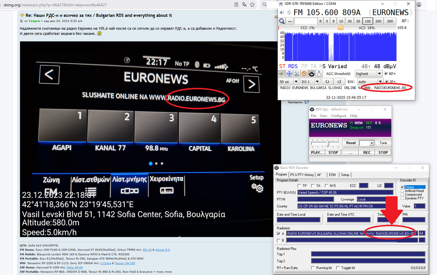Open the blue antenna pattern icon in XDR-GTK

coord(289,73)
